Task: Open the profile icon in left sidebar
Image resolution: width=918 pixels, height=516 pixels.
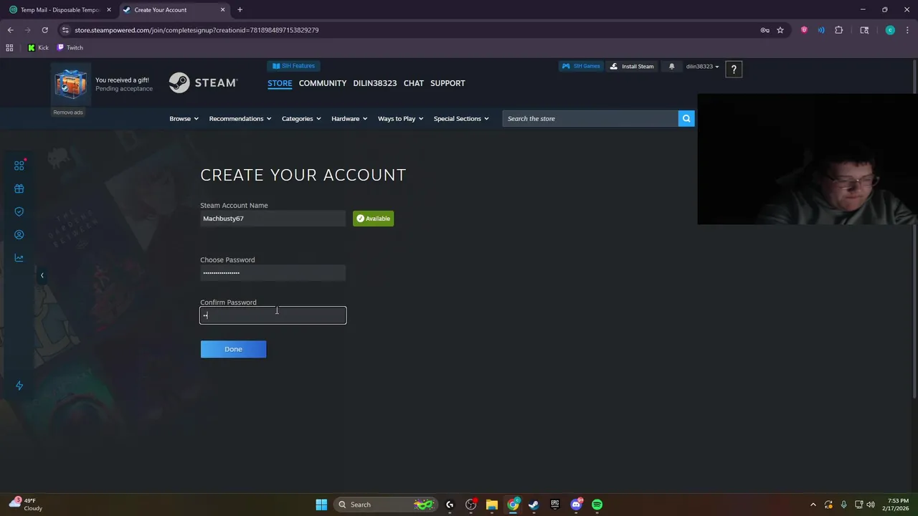Action: pos(19,234)
